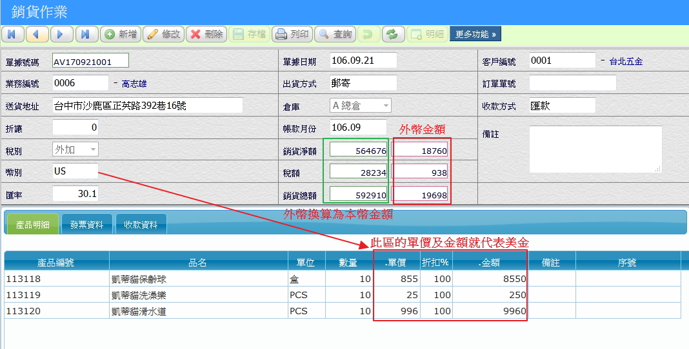Jump to the last record
The width and height of the screenshot is (689, 349).
[86, 34]
